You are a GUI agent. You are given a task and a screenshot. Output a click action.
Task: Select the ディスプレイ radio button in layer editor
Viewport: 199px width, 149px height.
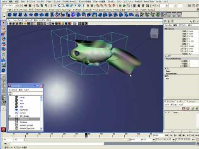point(165,101)
